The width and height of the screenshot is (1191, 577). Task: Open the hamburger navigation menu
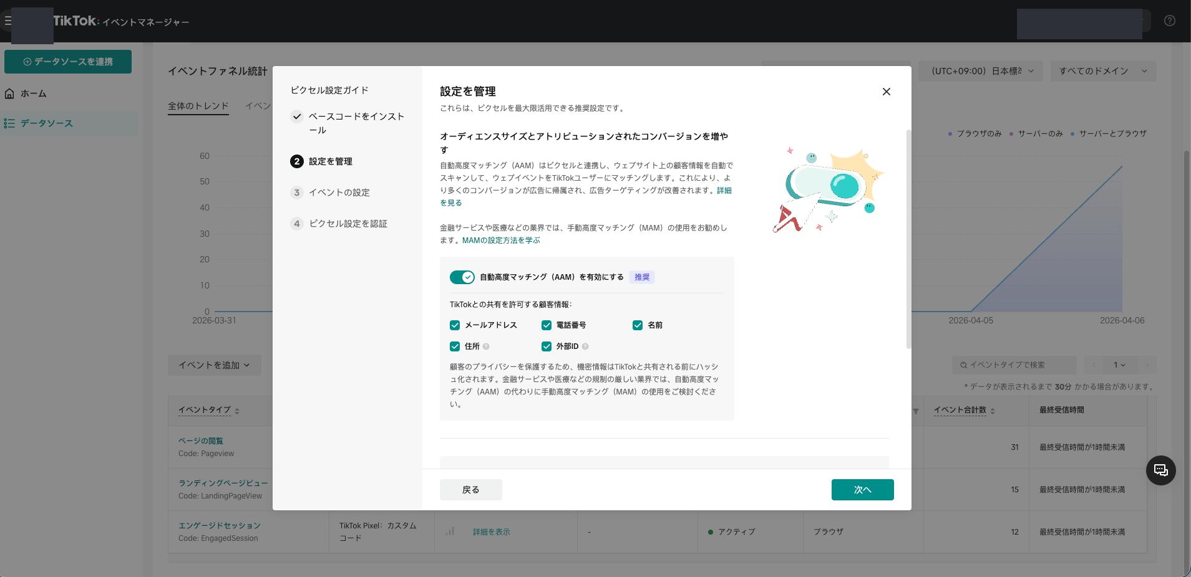click(9, 20)
